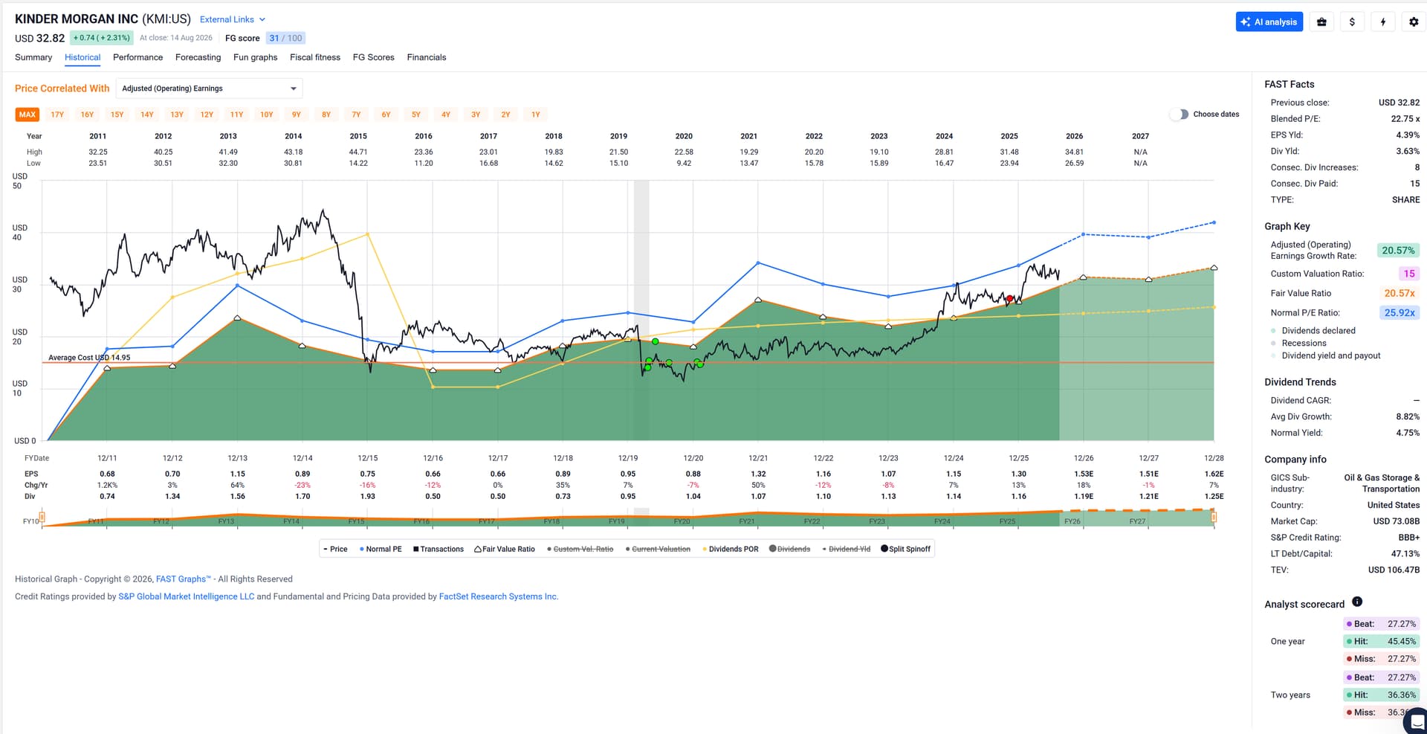Expand the External Links dropdown
The image size is (1427, 734).
tap(233, 19)
